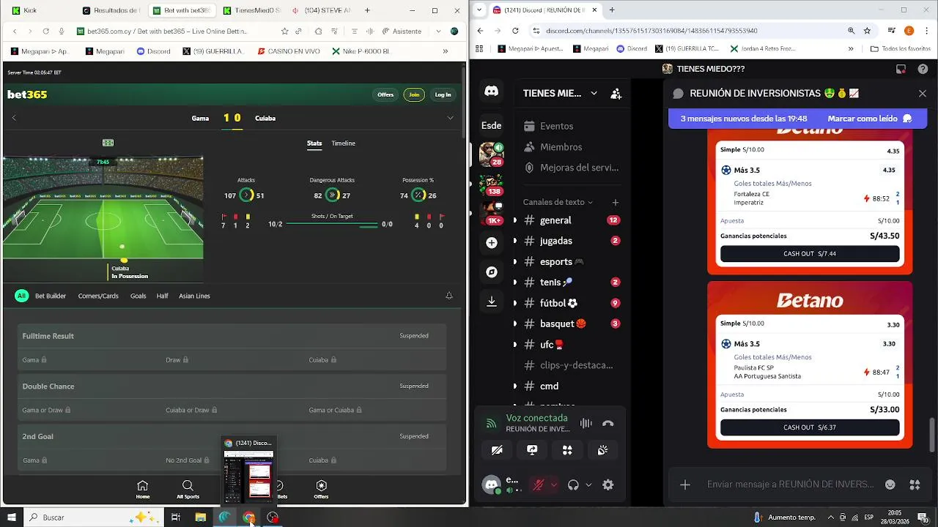The height and width of the screenshot is (527, 938).
Task: Disconnect from the Discord voice channel
Action: 608,423
